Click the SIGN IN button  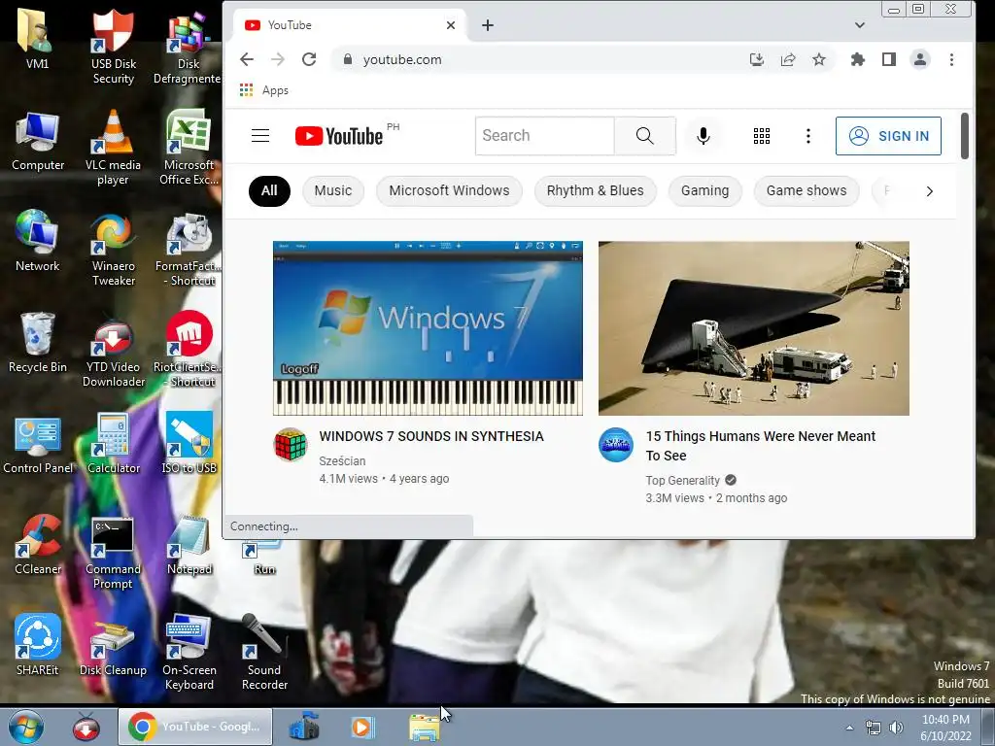tap(888, 136)
